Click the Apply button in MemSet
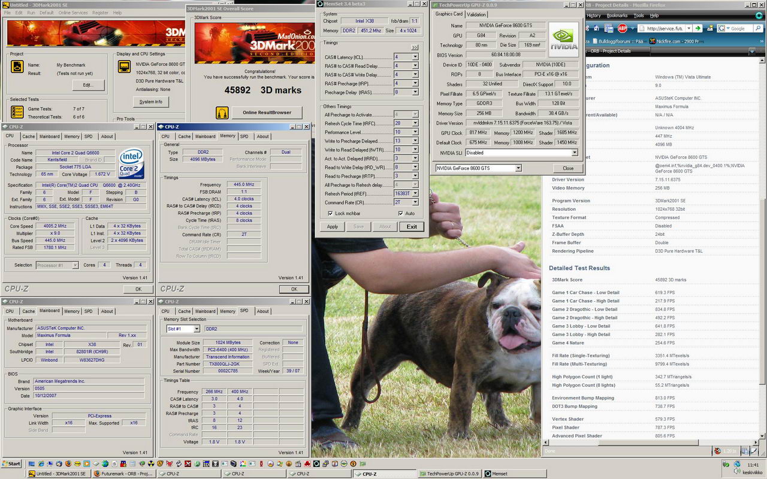The height and width of the screenshot is (479, 767). (333, 226)
